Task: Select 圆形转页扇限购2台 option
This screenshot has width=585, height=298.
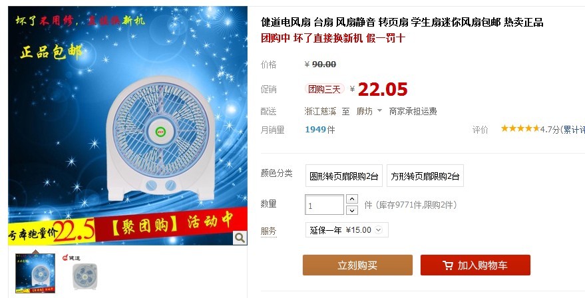Action: (x=344, y=176)
